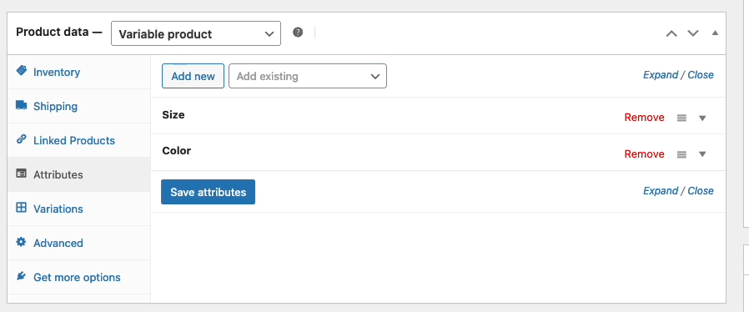The height and width of the screenshot is (312, 749).
Task: Click the Variations grid icon
Action: click(21, 208)
